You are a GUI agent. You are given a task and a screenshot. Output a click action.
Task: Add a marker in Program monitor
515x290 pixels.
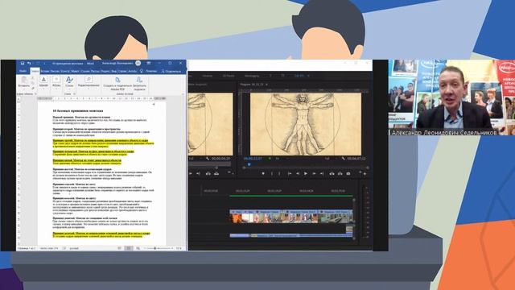pos(263,174)
